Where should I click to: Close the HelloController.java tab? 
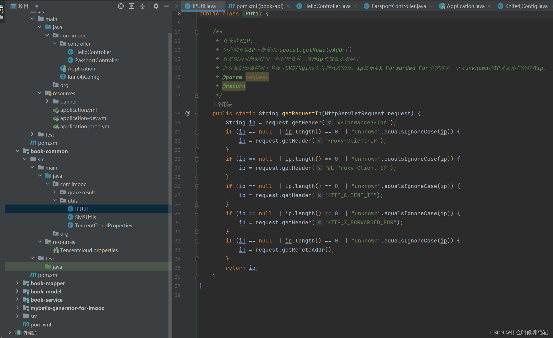[x=355, y=6]
